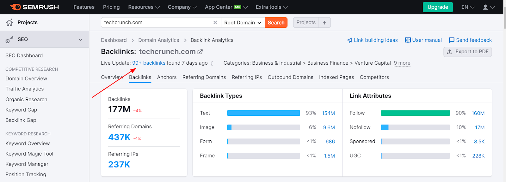
Task: Click the plus icon next to Projects
Action: (324, 22)
